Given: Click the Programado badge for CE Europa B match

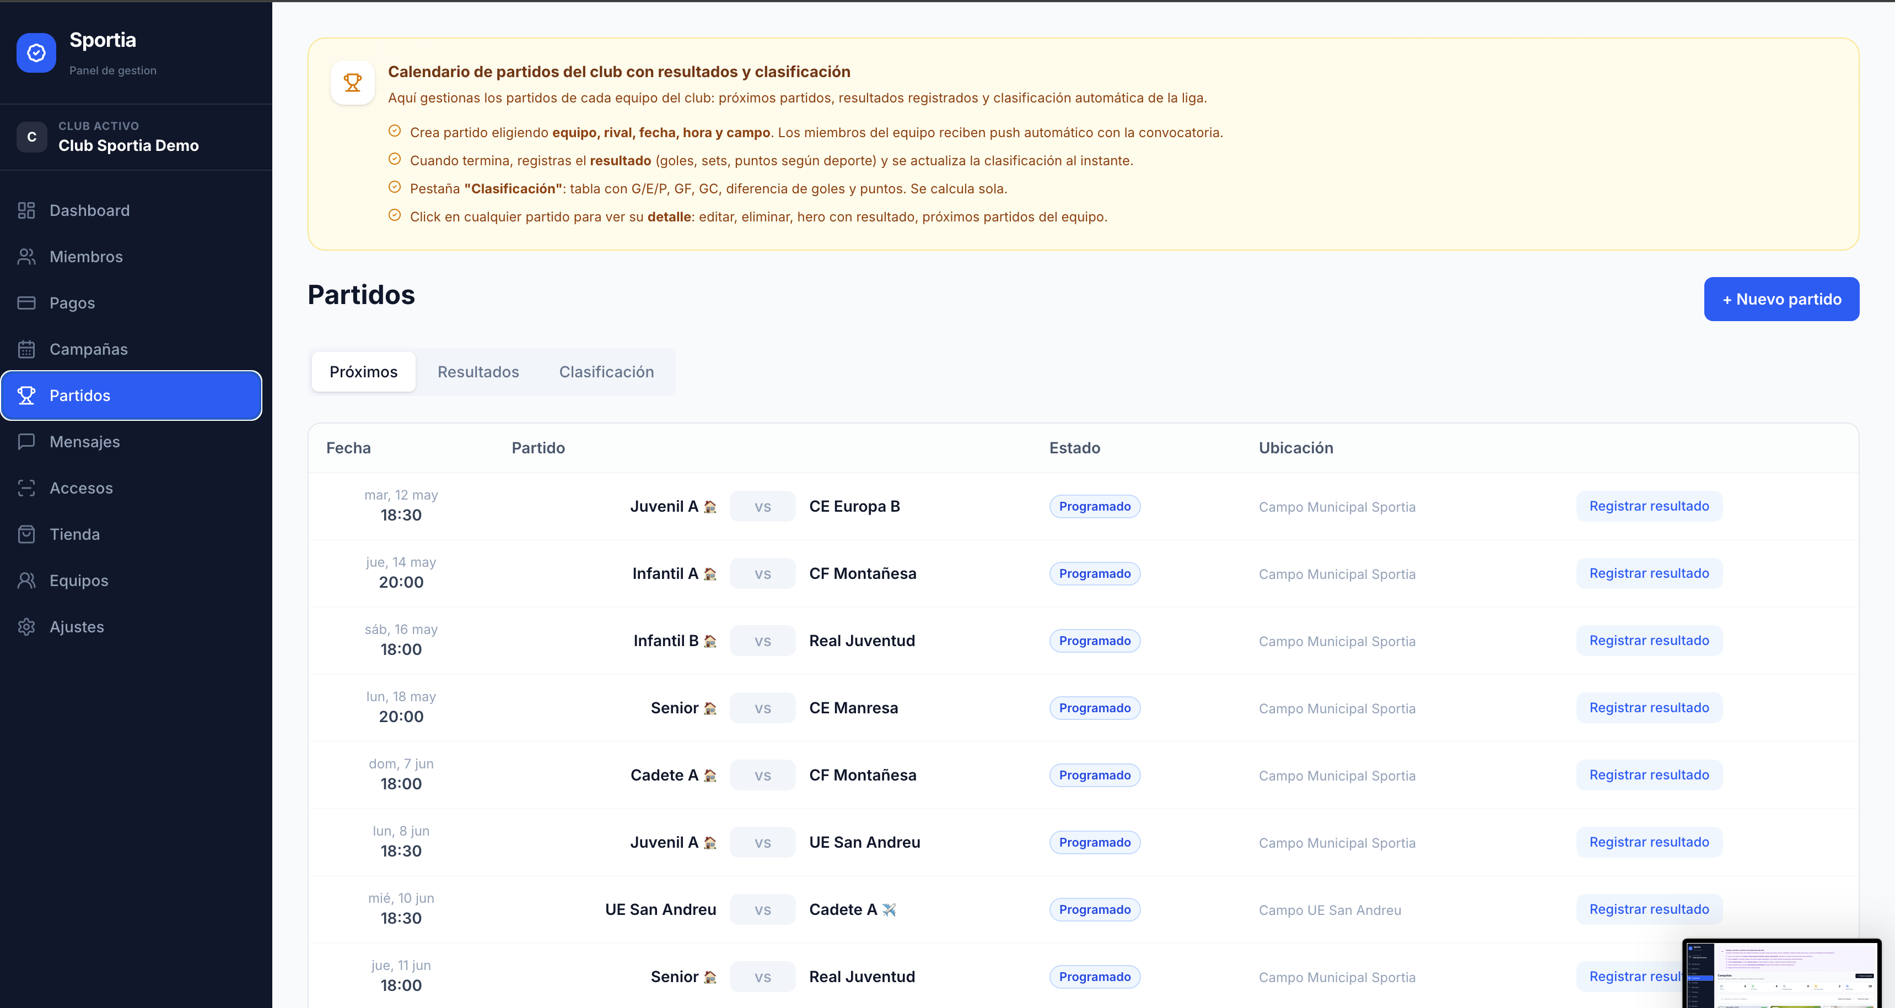Looking at the screenshot, I should pos(1095,507).
